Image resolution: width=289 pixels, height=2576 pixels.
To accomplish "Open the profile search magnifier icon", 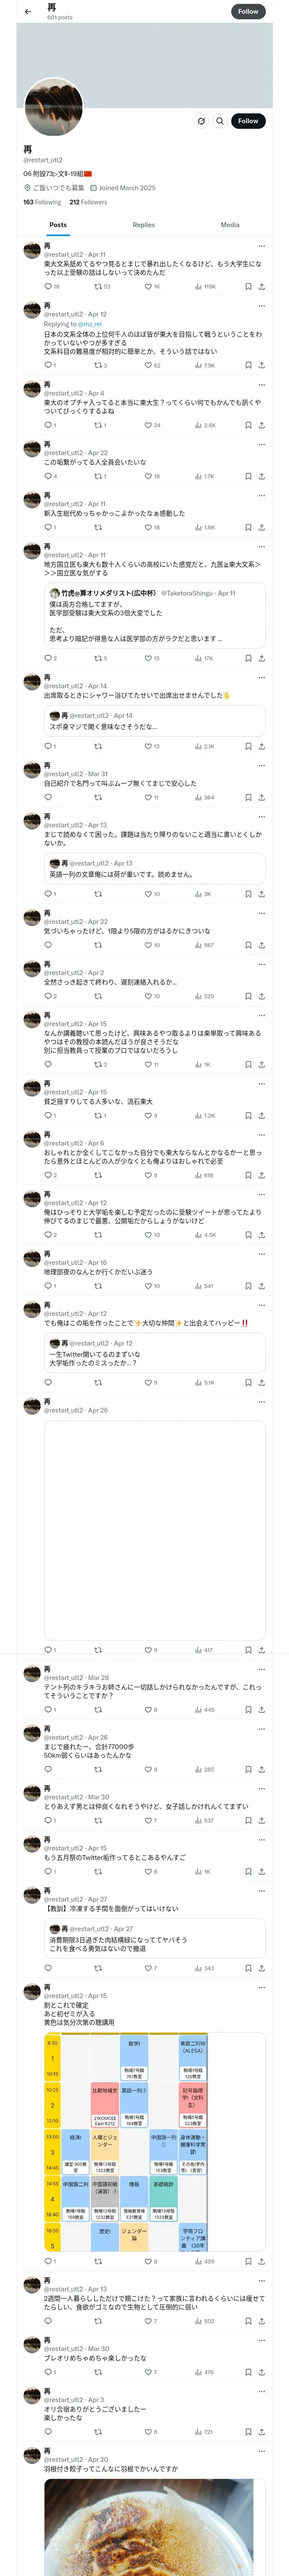I will [220, 121].
